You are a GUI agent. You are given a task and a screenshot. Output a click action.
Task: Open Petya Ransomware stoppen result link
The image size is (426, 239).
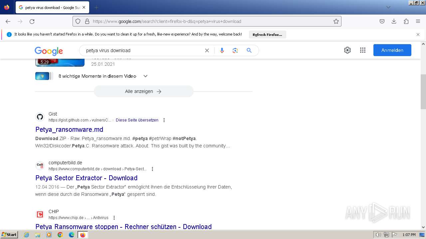[x=123, y=227]
